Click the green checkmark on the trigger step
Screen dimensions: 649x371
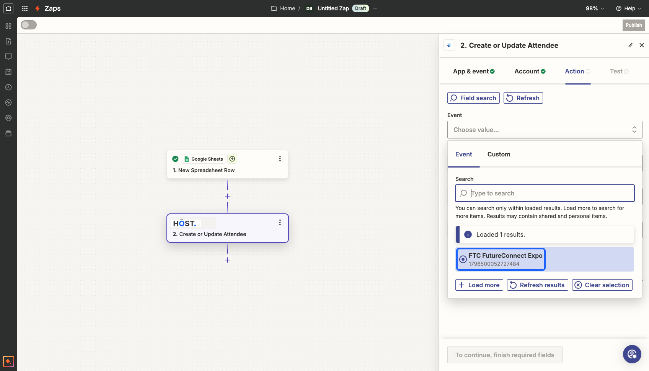pyautogui.click(x=175, y=159)
